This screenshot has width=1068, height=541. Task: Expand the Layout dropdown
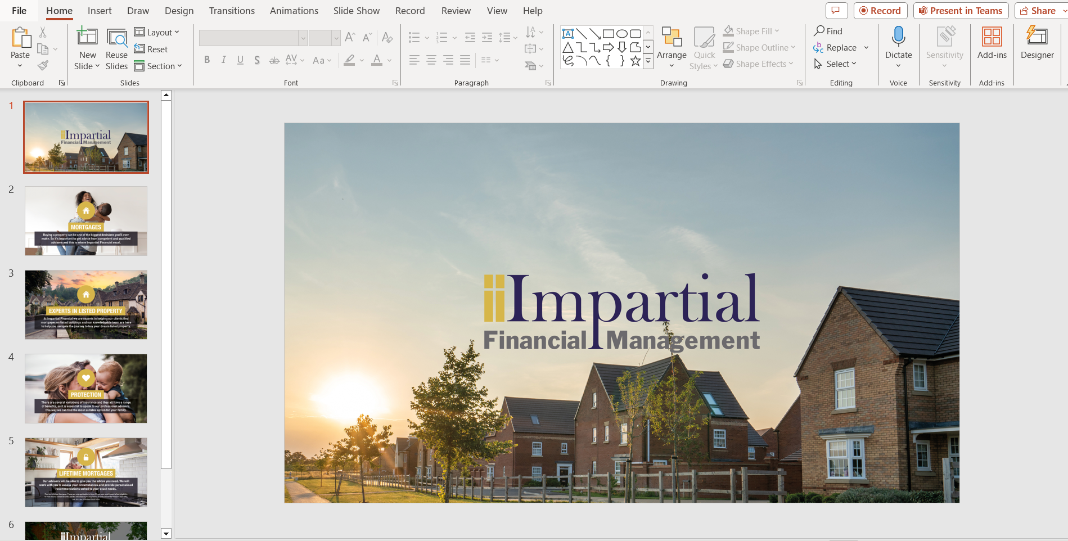[157, 33]
